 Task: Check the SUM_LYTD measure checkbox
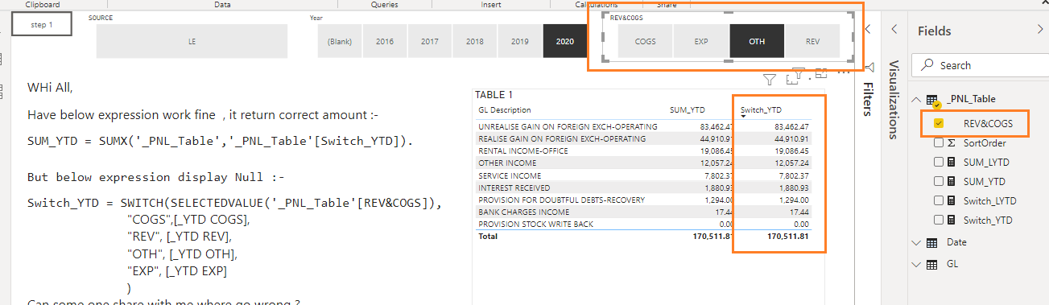[x=939, y=163]
